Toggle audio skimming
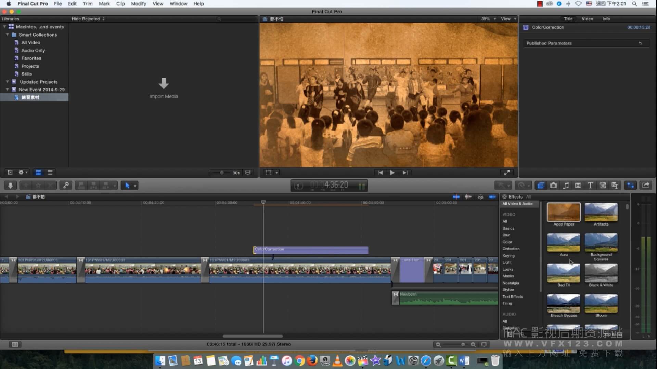Viewport: 657px width, 369px height. [x=468, y=197]
